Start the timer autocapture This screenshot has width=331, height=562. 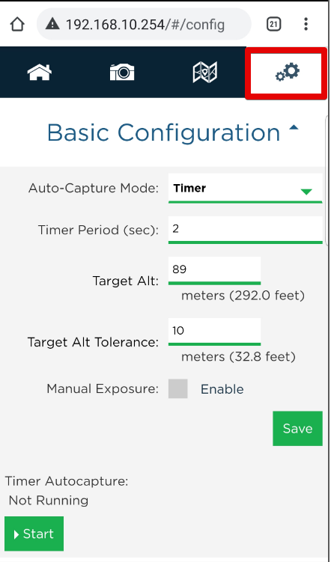click(34, 534)
